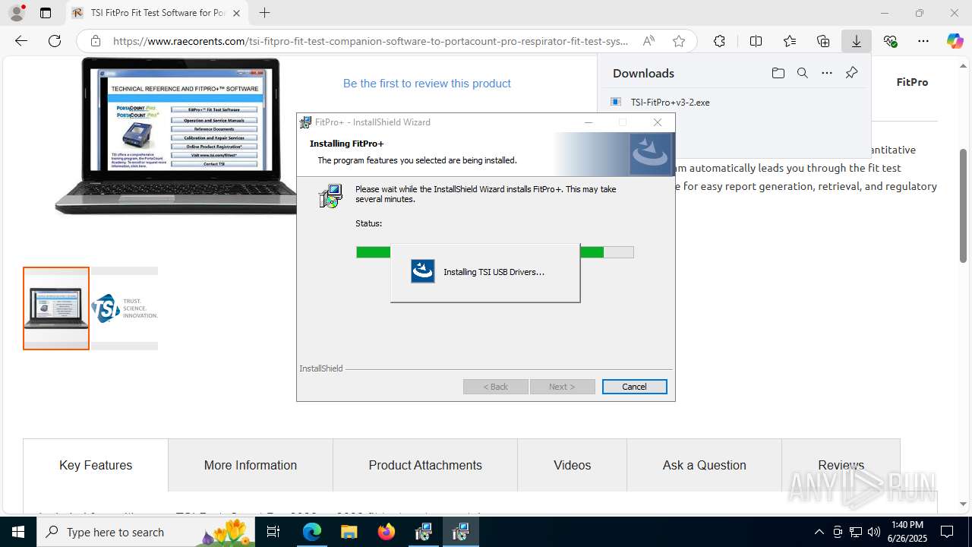Open volume control in system tray
972x547 pixels.
[x=874, y=532]
